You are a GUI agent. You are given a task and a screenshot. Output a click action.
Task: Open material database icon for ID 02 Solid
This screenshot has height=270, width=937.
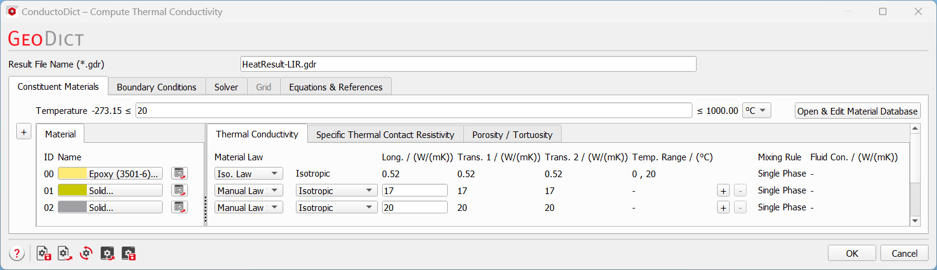179,207
